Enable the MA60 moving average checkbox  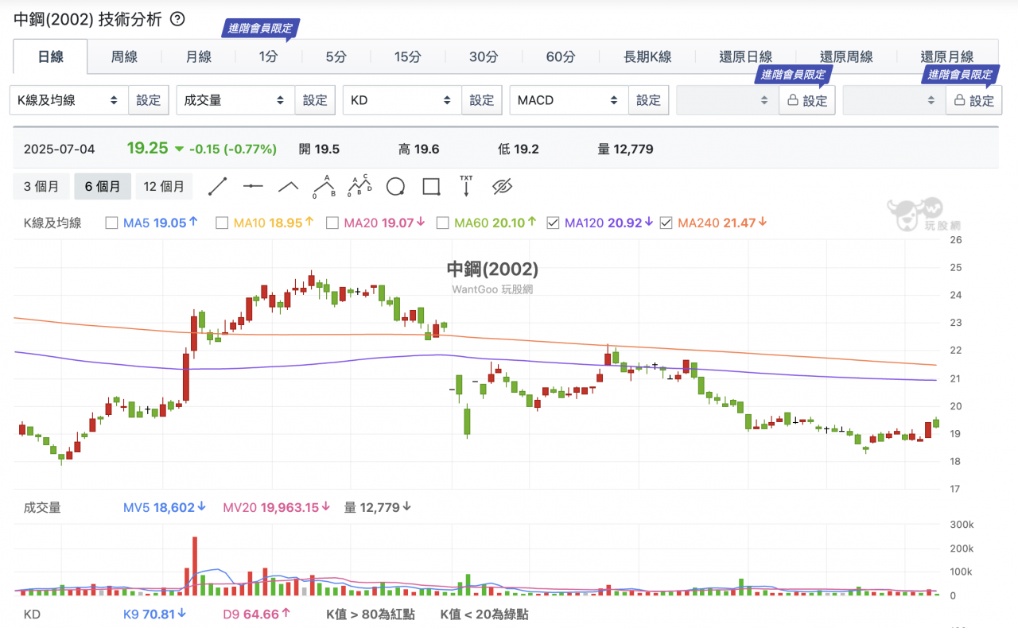(x=443, y=223)
